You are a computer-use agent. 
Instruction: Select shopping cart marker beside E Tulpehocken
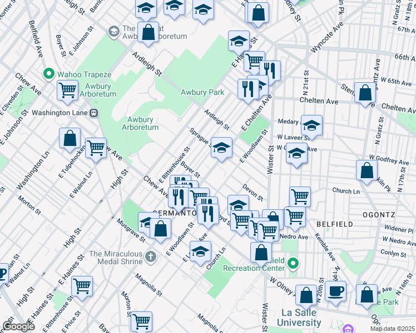96,148
